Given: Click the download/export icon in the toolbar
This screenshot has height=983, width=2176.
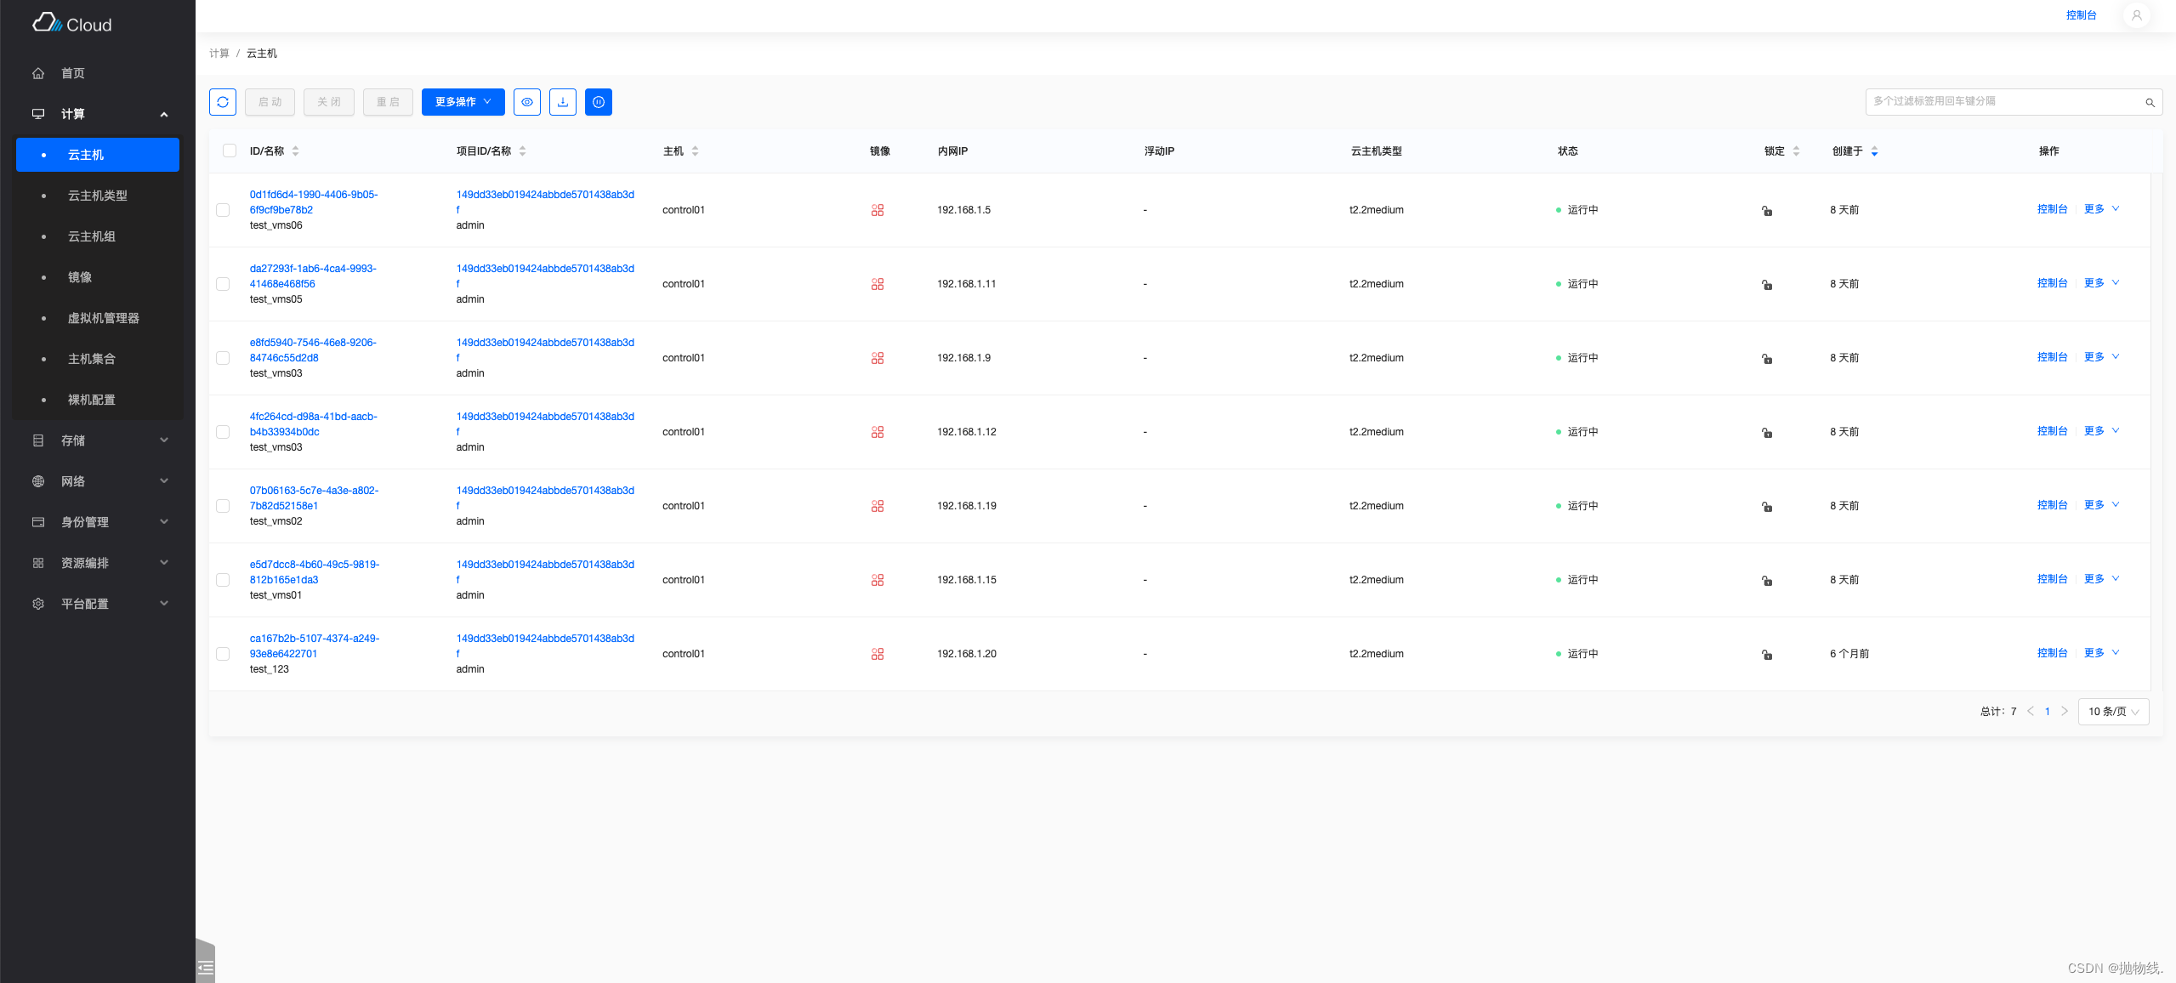Looking at the screenshot, I should pyautogui.click(x=563, y=102).
